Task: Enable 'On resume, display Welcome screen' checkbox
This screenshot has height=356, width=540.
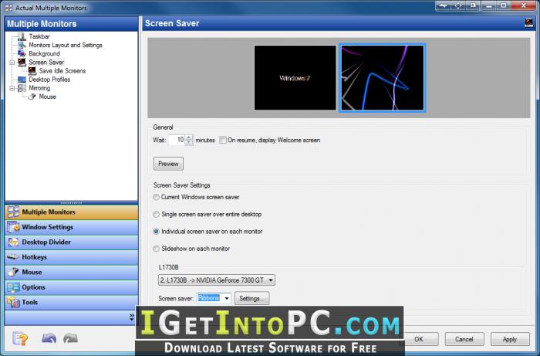Action: coord(223,140)
